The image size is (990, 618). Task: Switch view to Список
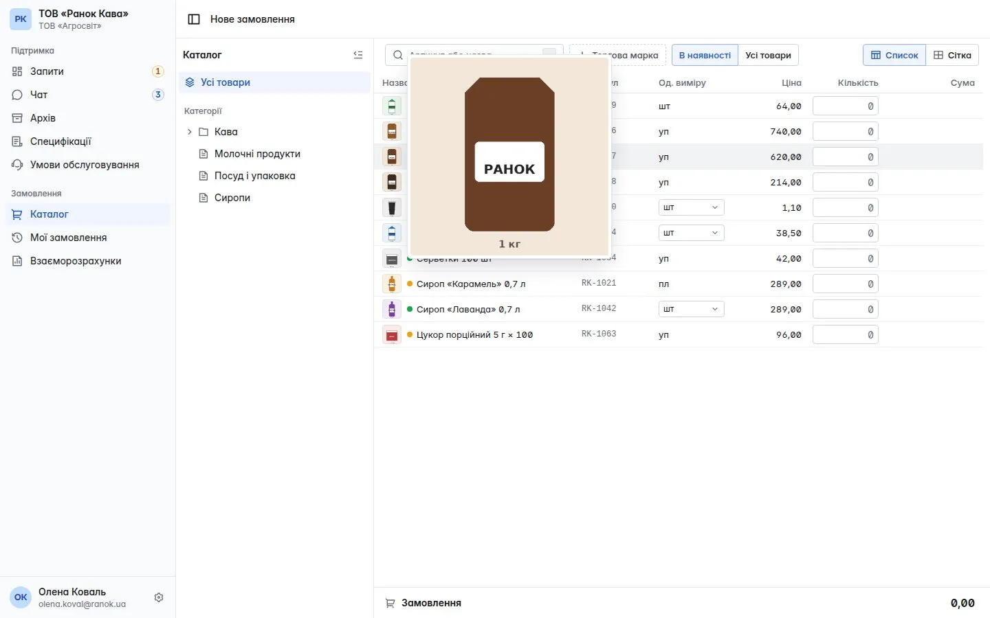coord(894,55)
